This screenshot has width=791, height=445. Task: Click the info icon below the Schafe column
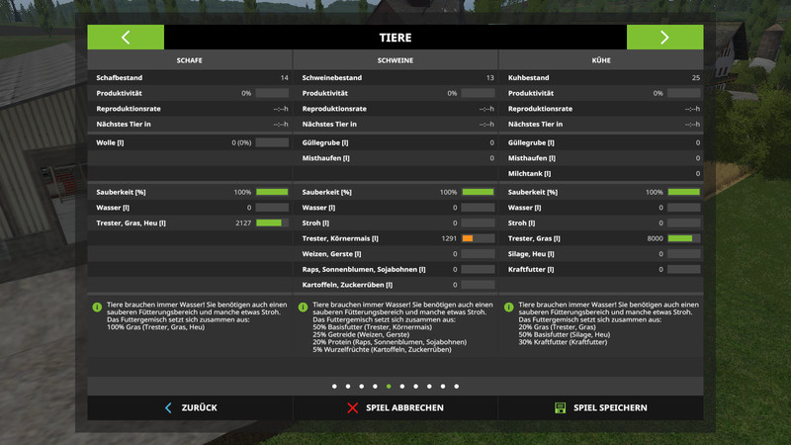point(97,308)
